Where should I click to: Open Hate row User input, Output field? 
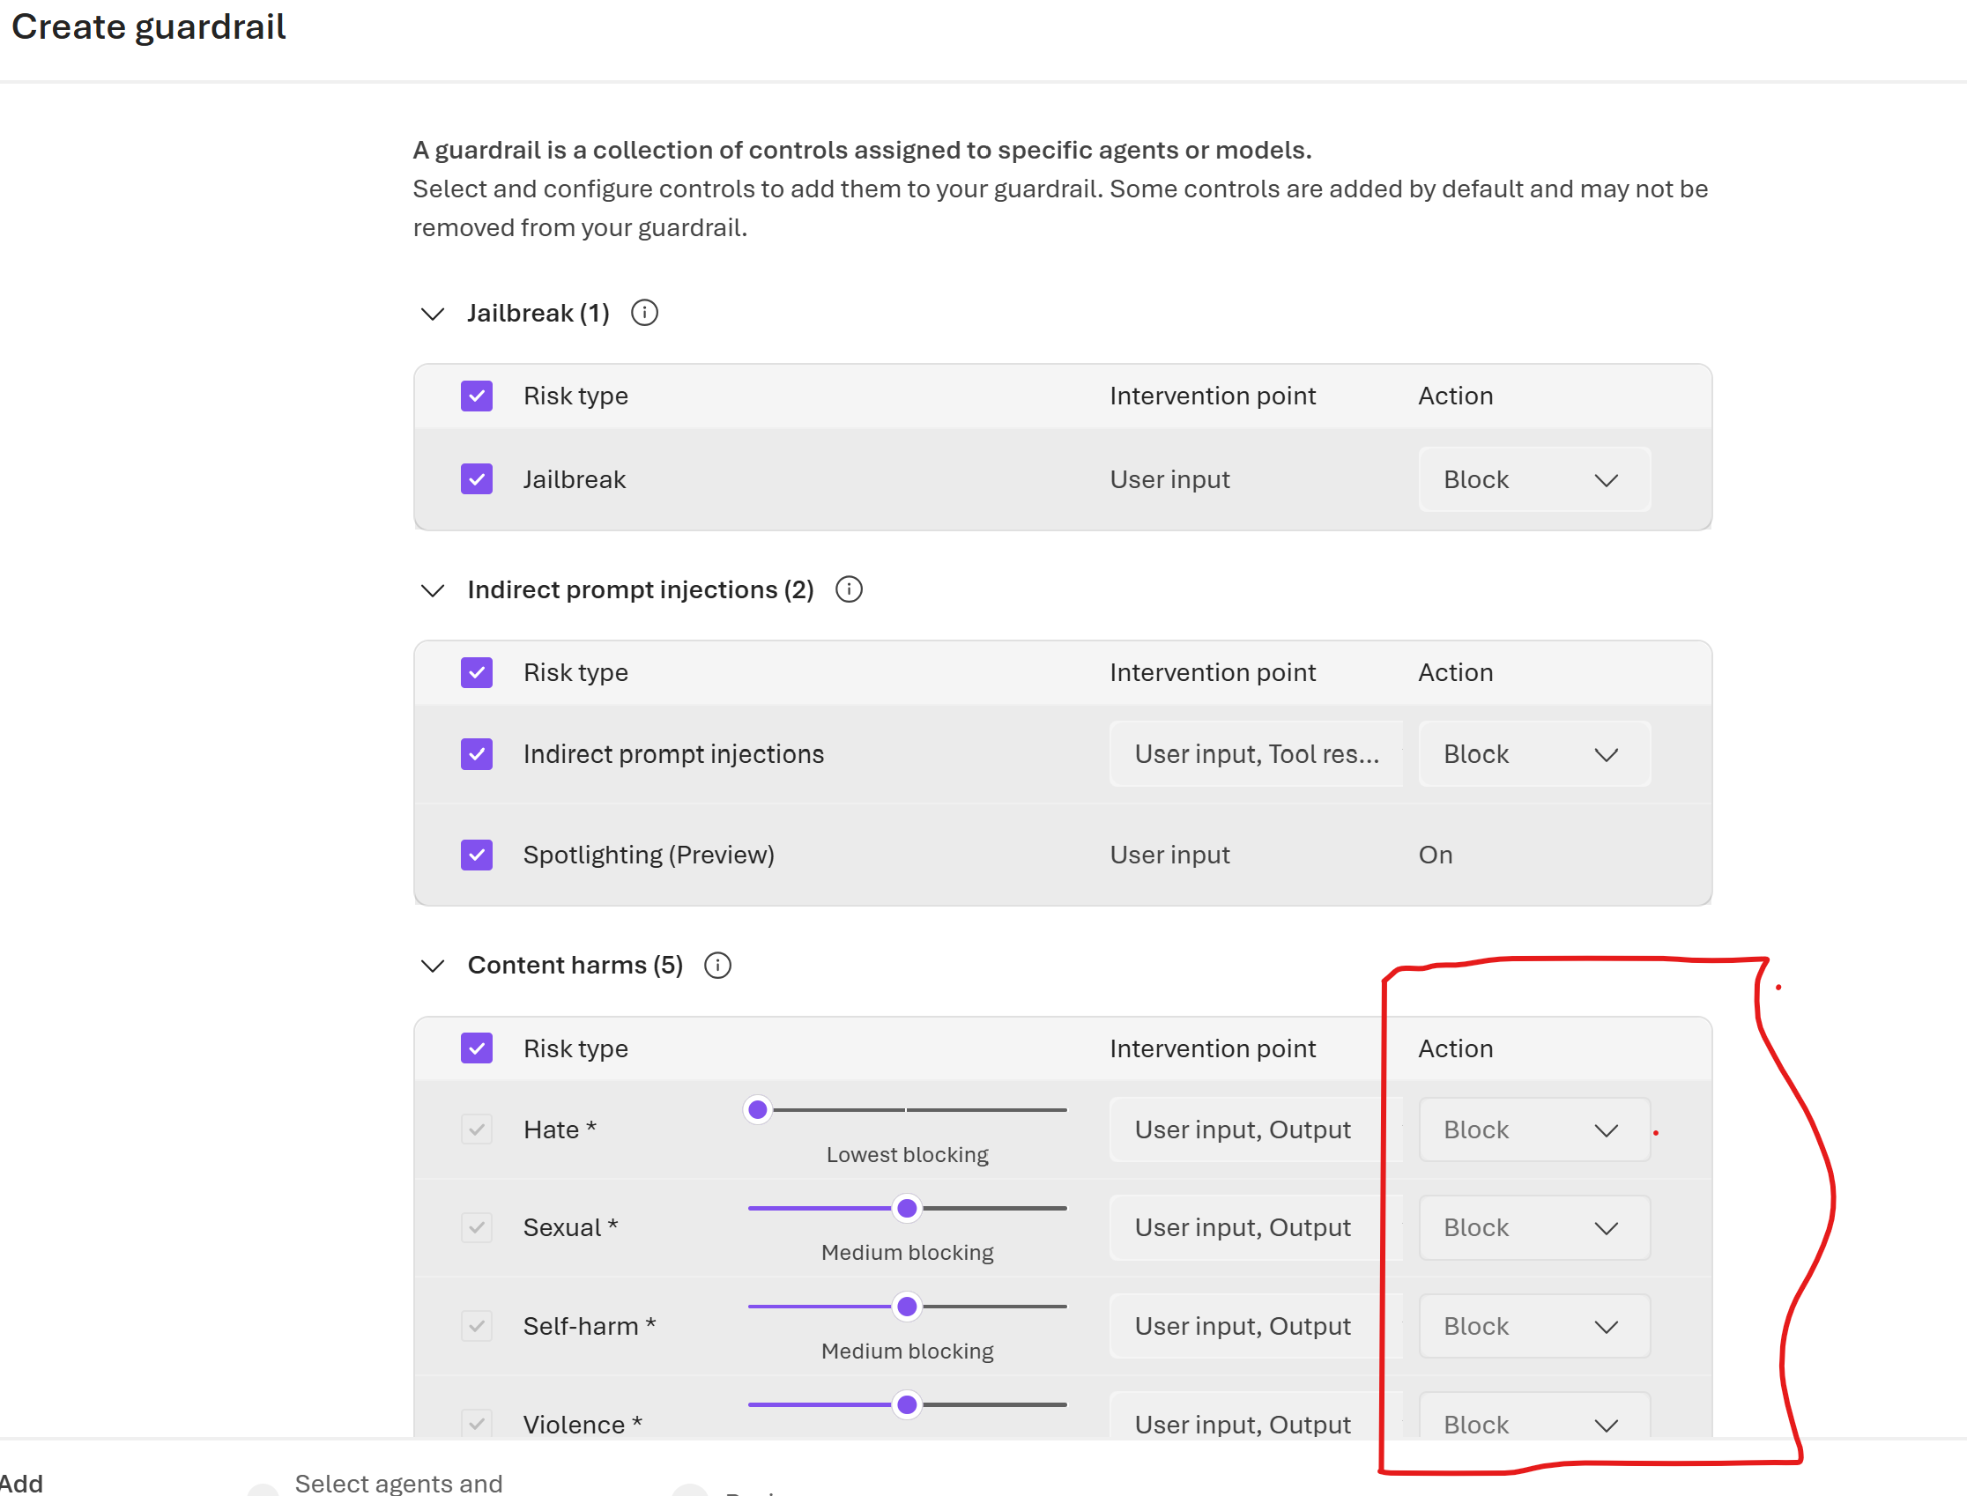tap(1256, 1129)
